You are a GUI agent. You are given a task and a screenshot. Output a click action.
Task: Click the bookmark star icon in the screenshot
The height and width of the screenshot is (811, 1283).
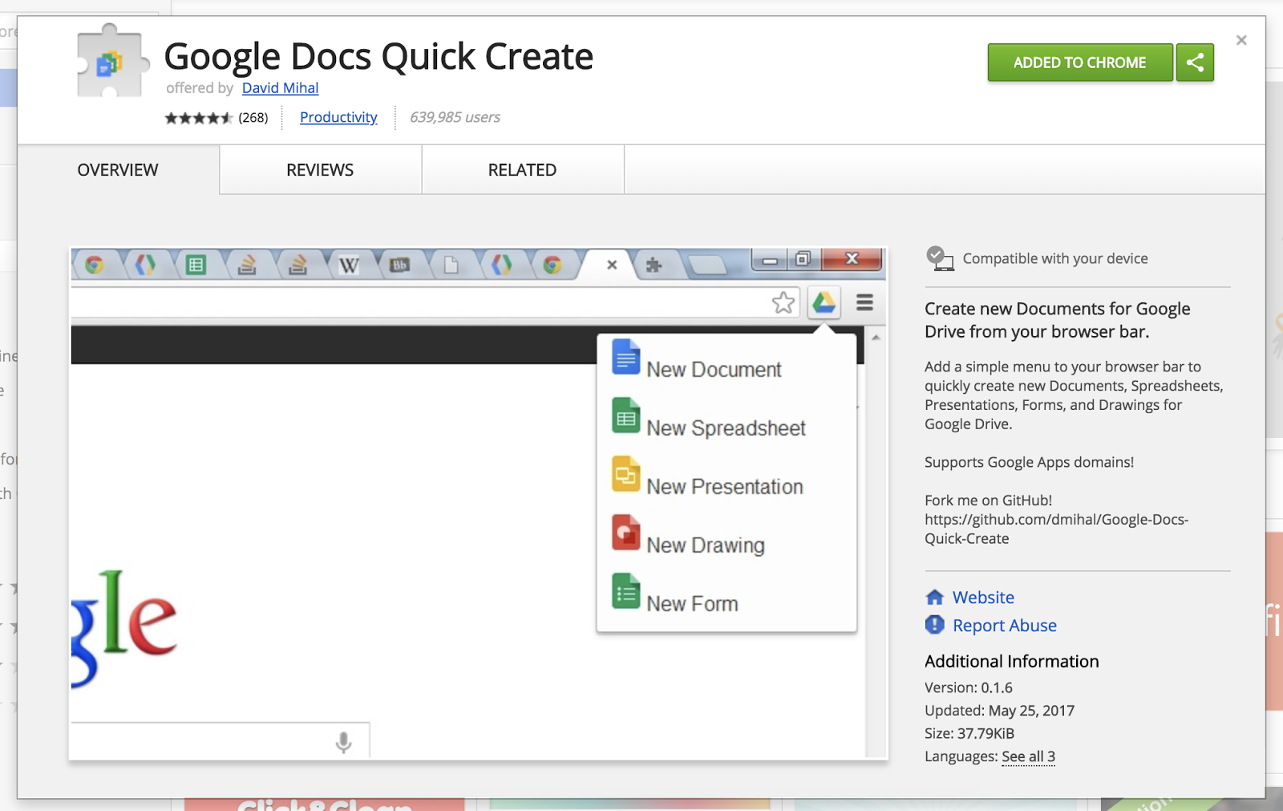pos(783,302)
